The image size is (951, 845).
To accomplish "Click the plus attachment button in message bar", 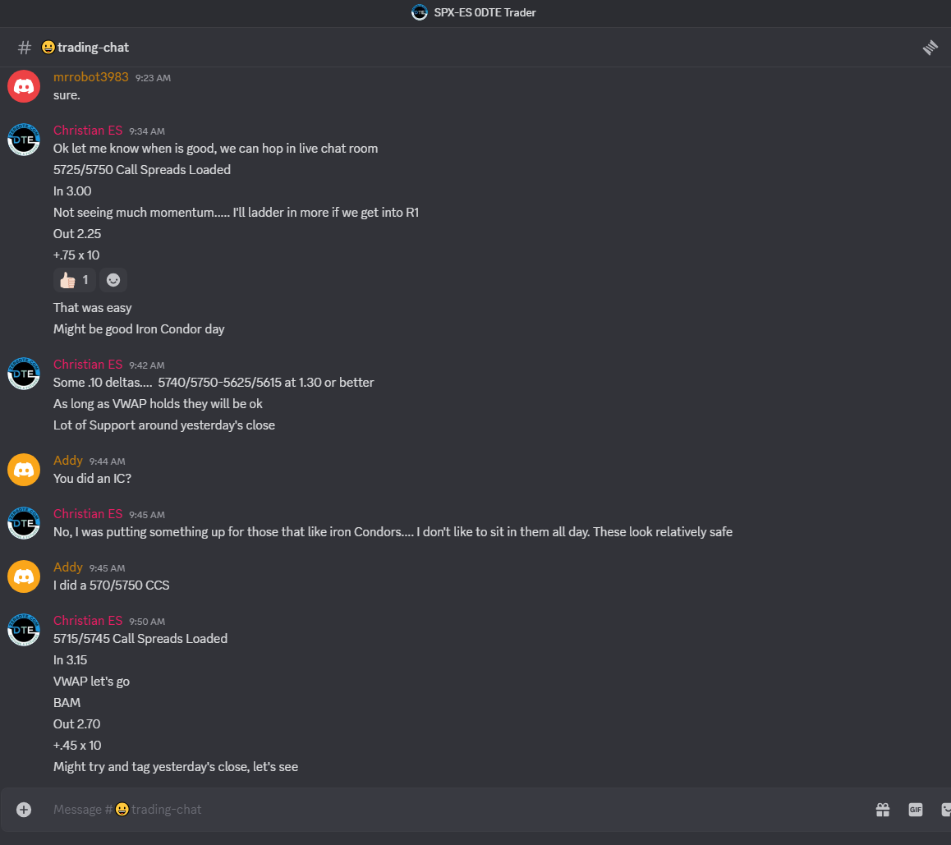I will pyautogui.click(x=24, y=809).
